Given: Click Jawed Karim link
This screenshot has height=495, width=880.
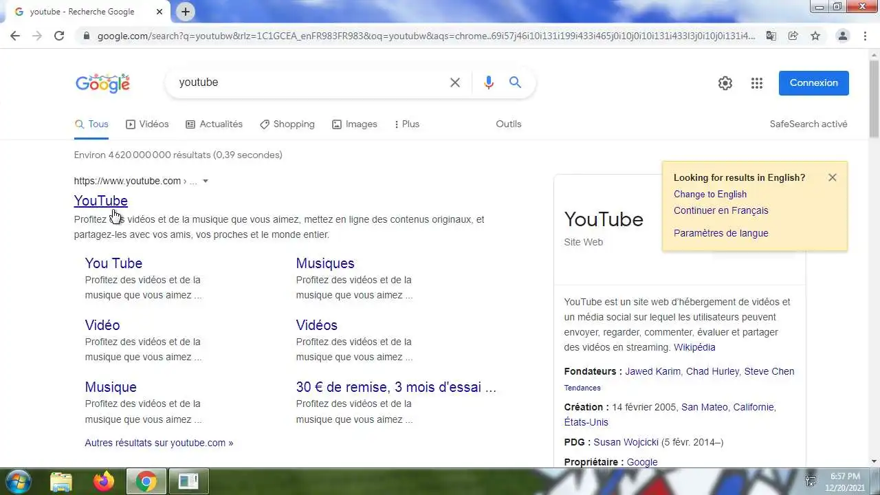Looking at the screenshot, I should pos(652,371).
